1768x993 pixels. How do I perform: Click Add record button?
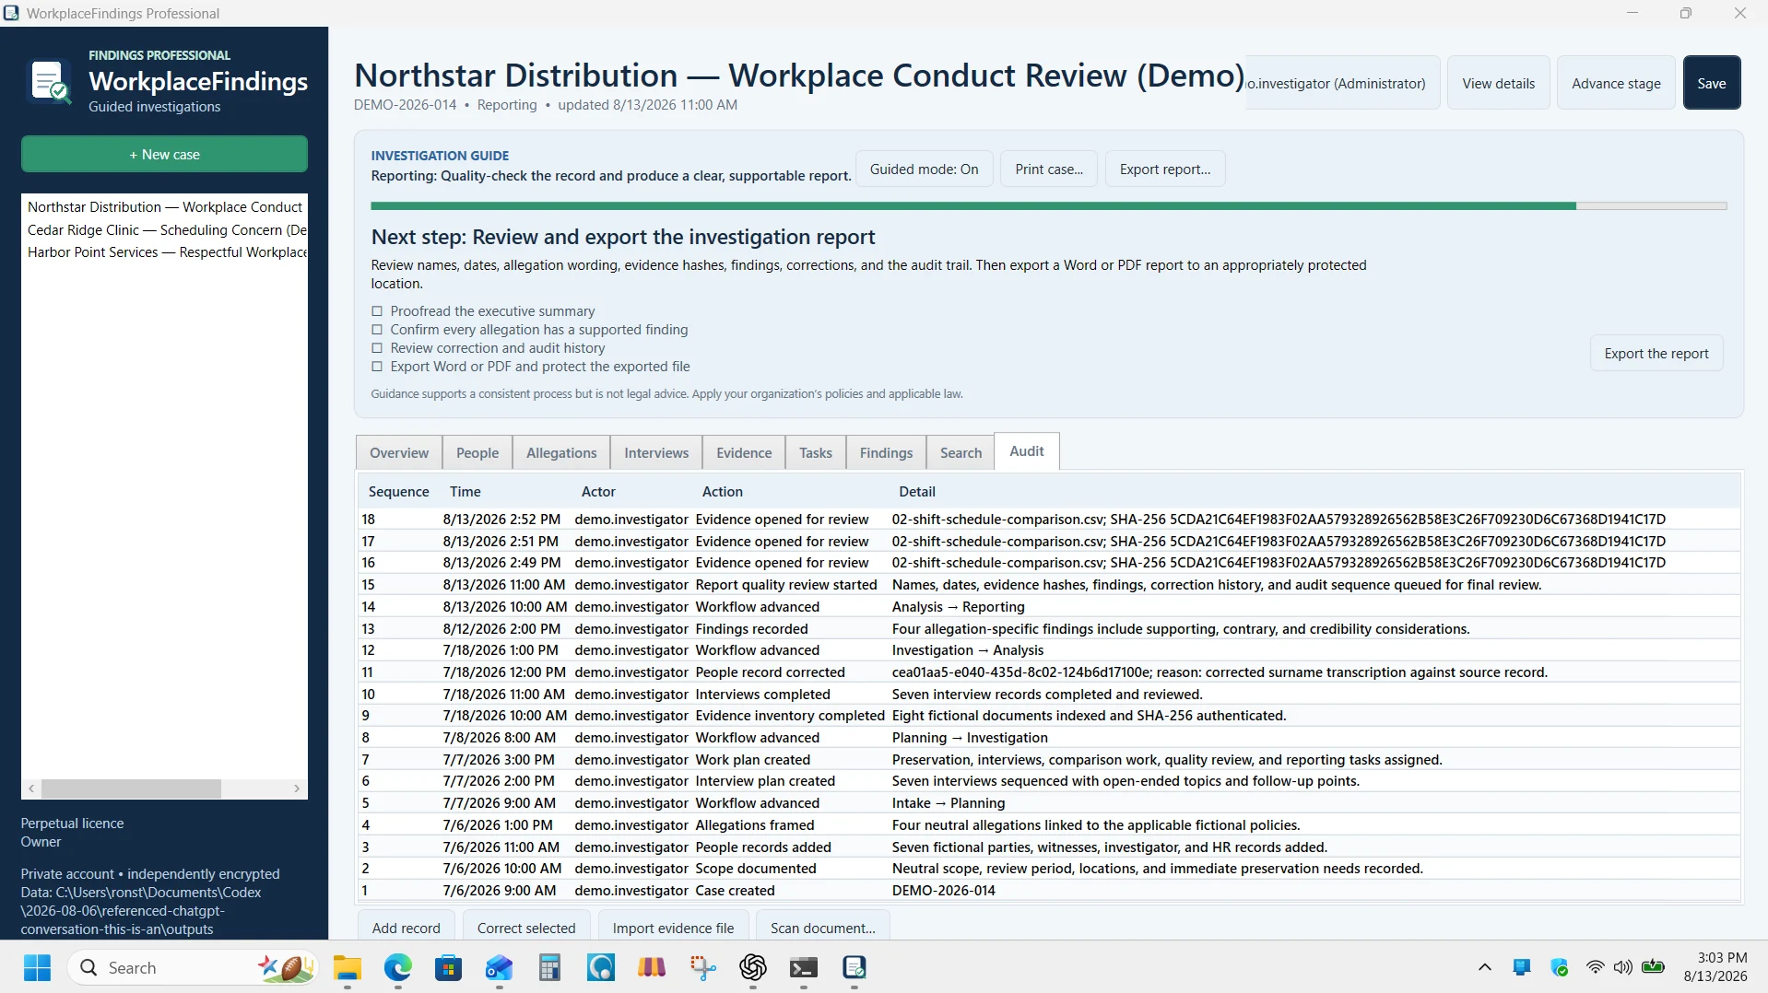pyautogui.click(x=406, y=928)
